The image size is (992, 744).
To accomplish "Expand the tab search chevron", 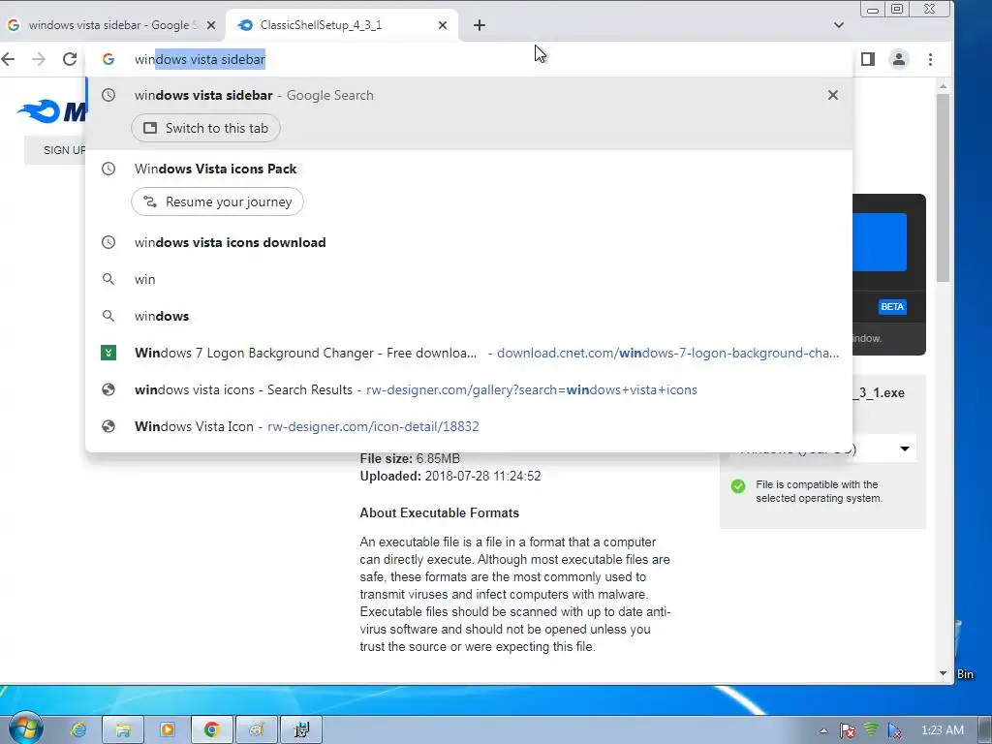I will tap(838, 25).
